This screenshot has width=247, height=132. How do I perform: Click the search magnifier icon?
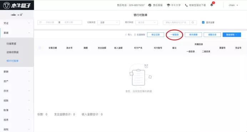193,22
